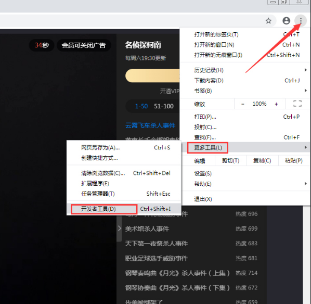Open 钢琴奏鸣曲《月光》杀人事件（上集）
The width and height of the screenshot is (311, 304).
pyautogui.click(x=177, y=273)
